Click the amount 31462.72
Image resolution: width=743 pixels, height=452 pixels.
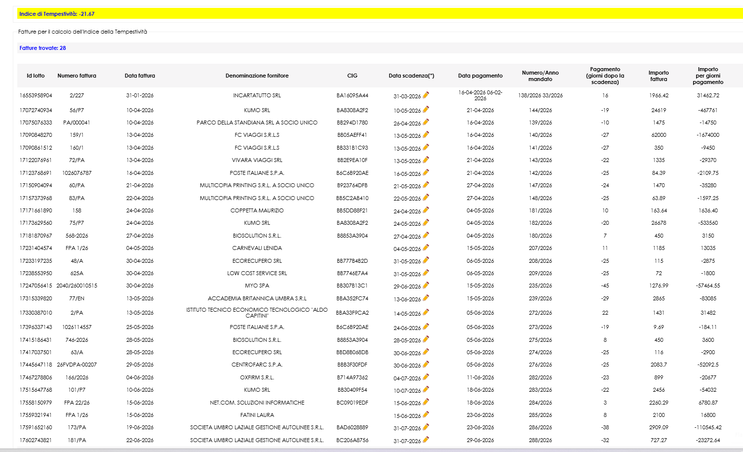click(708, 95)
